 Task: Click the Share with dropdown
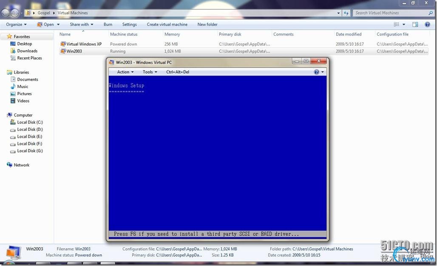tap(81, 25)
